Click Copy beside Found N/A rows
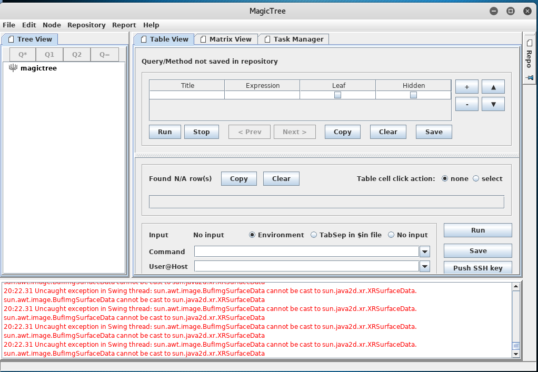This screenshot has height=372, width=538. [x=239, y=178]
